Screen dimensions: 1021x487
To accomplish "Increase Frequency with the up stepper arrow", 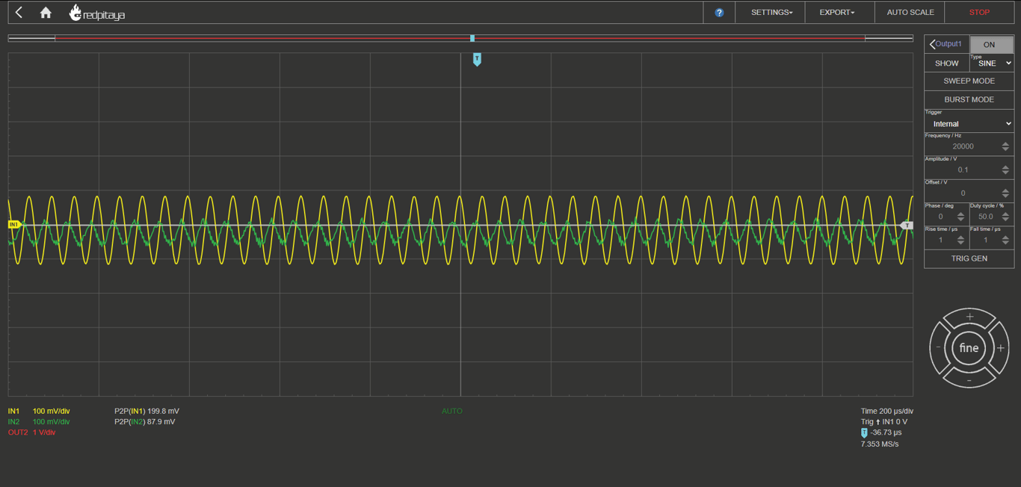I will (1005, 143).
